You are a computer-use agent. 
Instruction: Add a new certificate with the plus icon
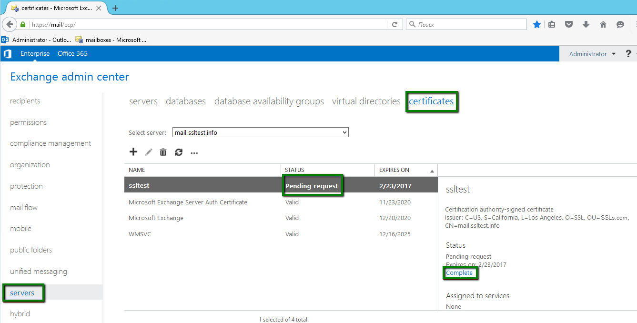click(x=133, y=152)
